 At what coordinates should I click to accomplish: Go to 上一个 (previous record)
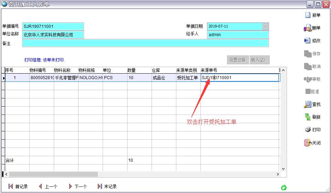click(x=41, y=186)
